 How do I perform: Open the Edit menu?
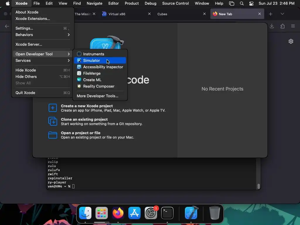click(49, 3)
